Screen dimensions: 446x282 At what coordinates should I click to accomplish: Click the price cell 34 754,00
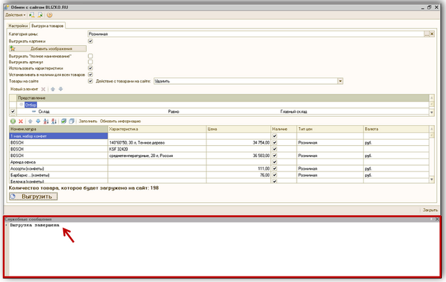point(238,142)
